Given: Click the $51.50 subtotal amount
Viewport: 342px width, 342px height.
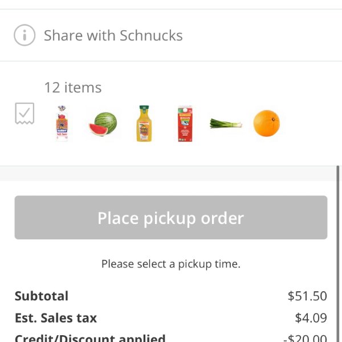Looking at the screenshot, I should (x=307, y=296).
